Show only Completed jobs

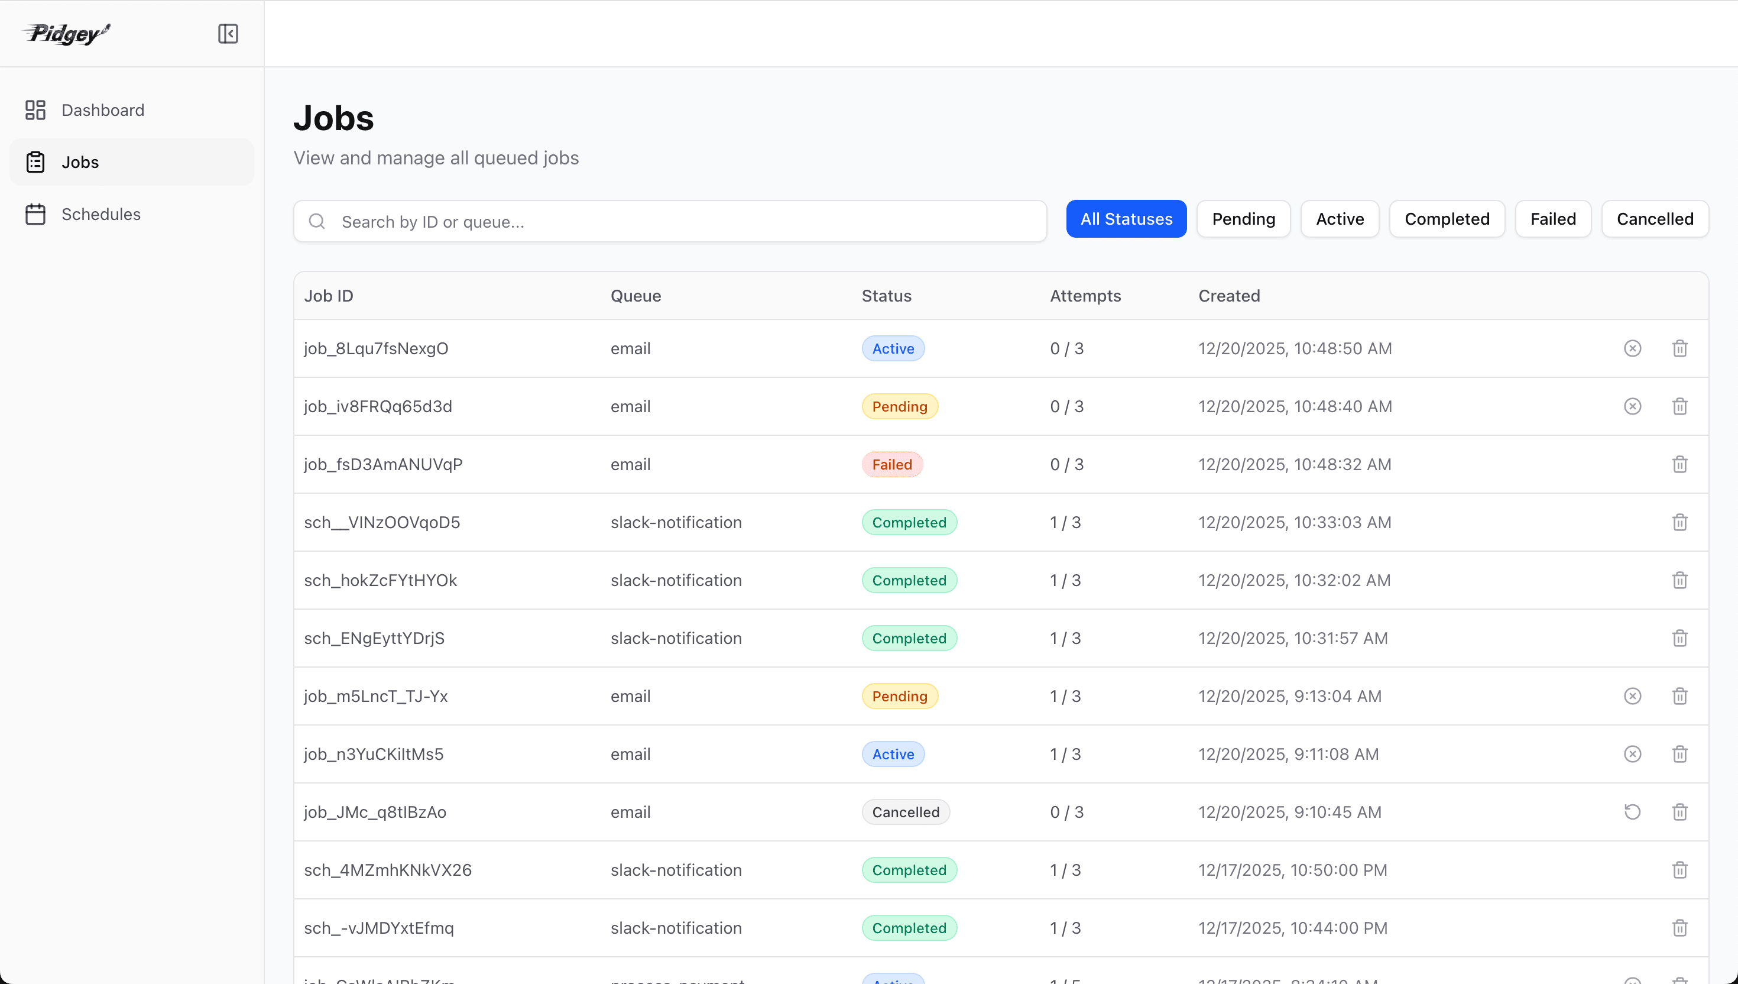click(x=1446, y=219)
